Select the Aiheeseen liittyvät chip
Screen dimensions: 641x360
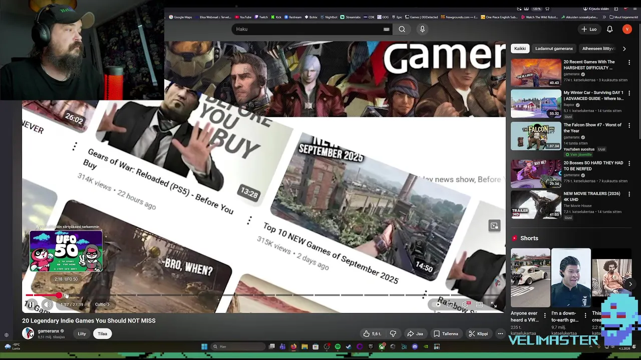click(x=598, y=48)
